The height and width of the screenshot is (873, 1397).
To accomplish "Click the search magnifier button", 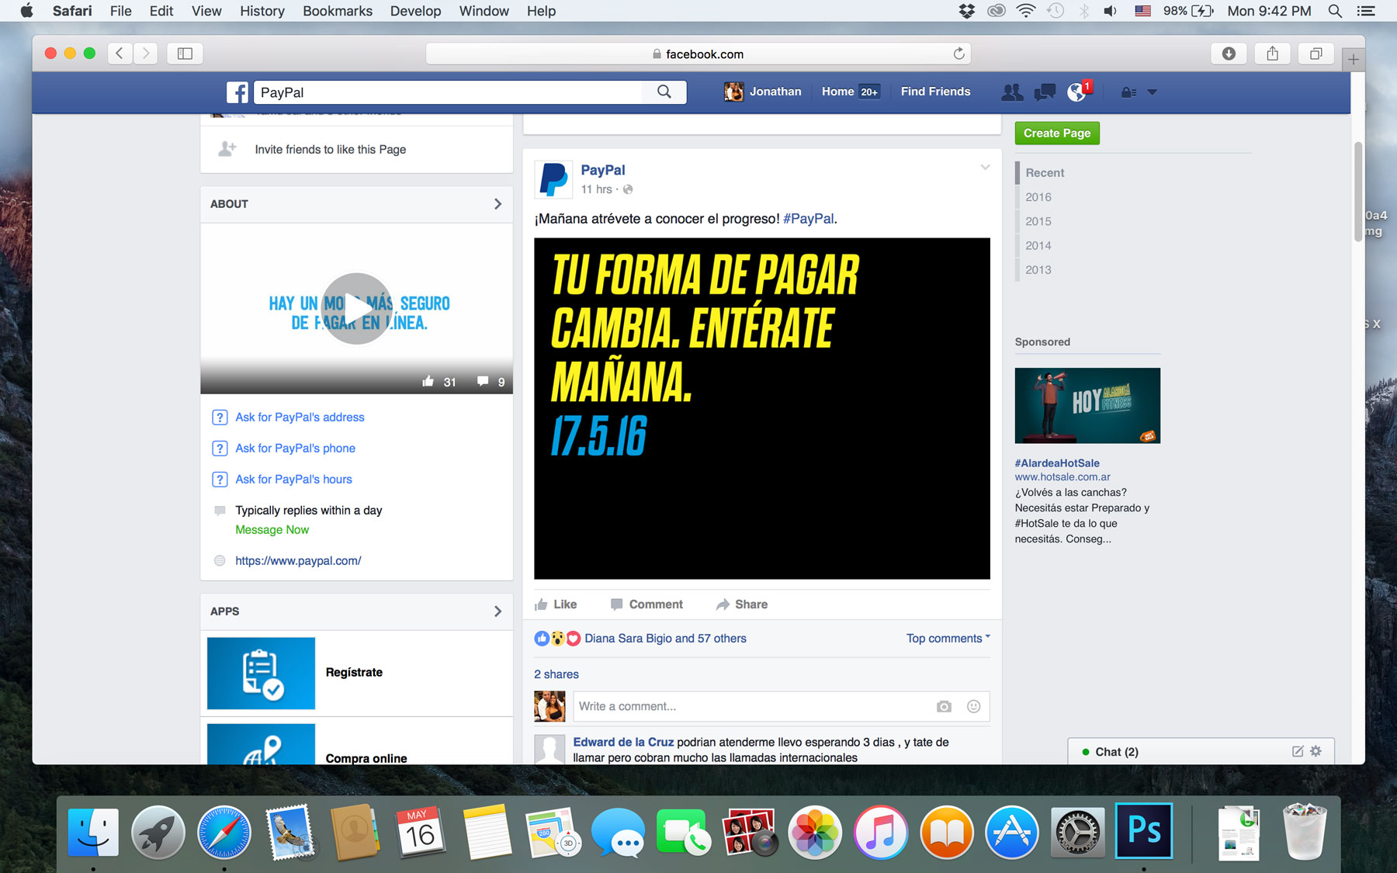I will point(664,92).
